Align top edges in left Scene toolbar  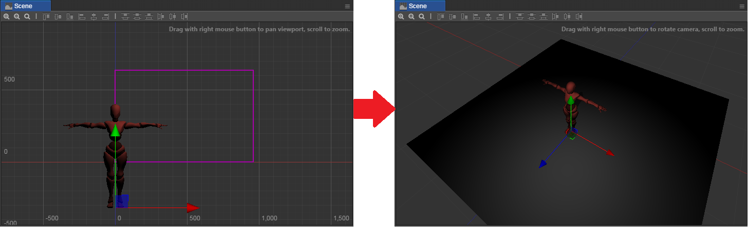(x=46, y=16)
